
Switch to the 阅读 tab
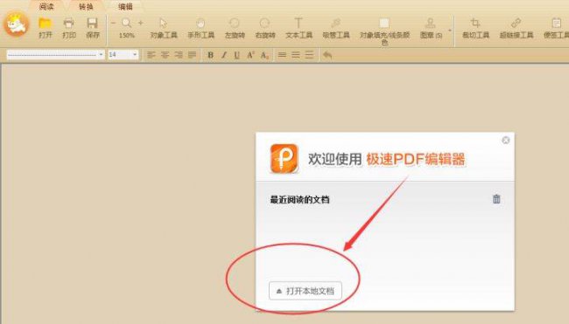pyautogui.click(x=46, y=6)
